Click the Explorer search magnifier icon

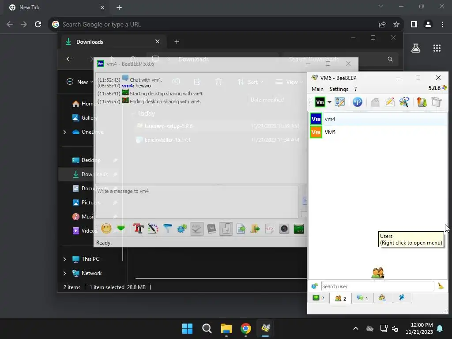pyautogui.click(x=390, y=59)
